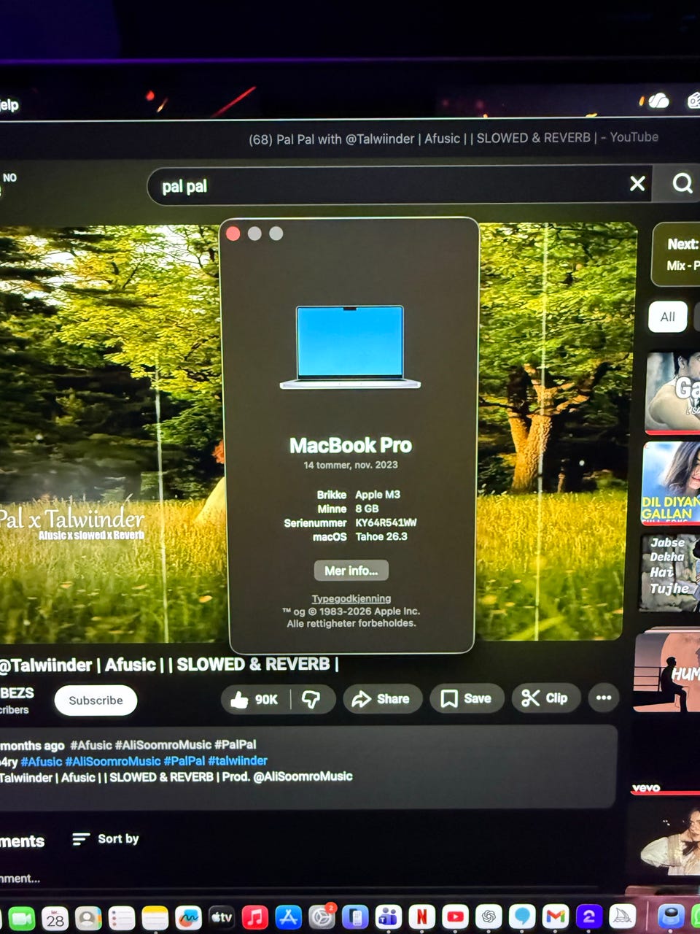
Task: Close the About This Mac window
Action: [x=233, y=233]
